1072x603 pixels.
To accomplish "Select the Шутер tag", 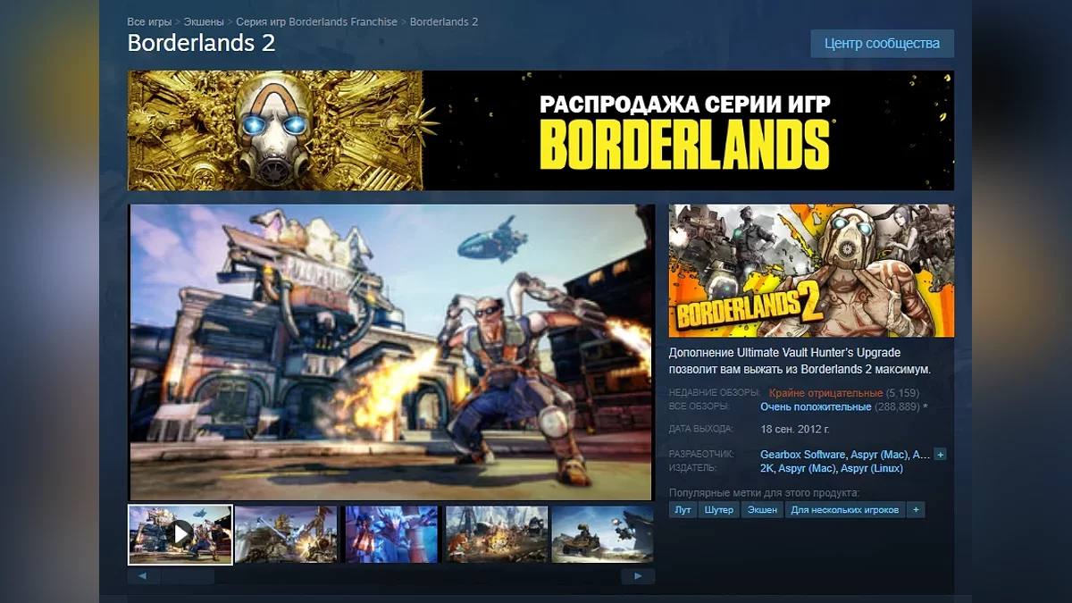I will click(x=718, y=510).
